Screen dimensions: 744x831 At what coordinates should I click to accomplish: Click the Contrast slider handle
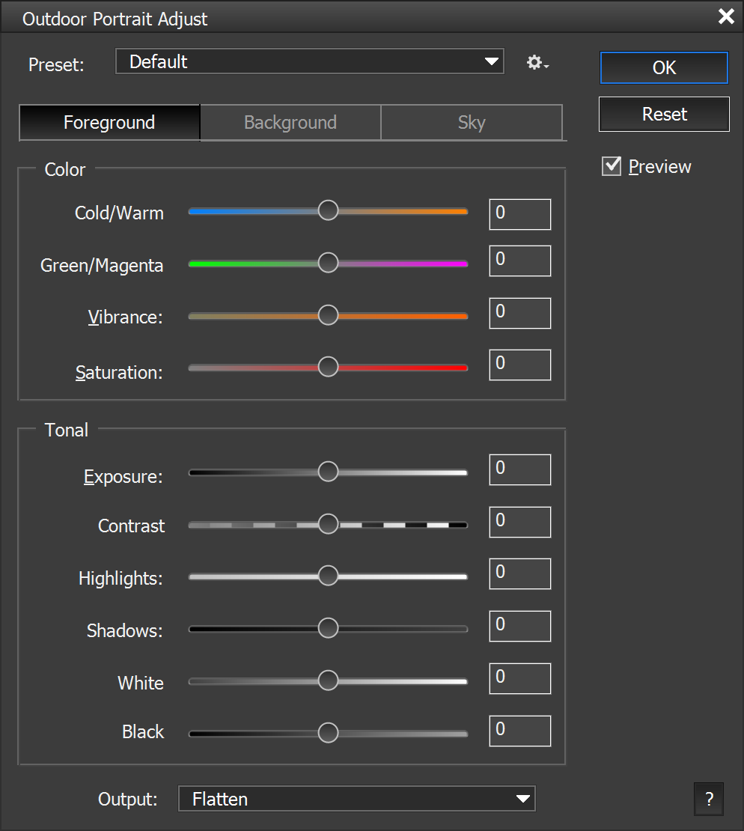[x=328, y=524]
